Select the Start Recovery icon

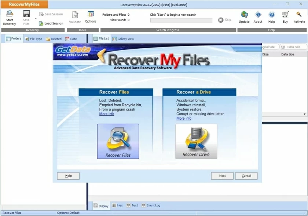tap(9, 16)
